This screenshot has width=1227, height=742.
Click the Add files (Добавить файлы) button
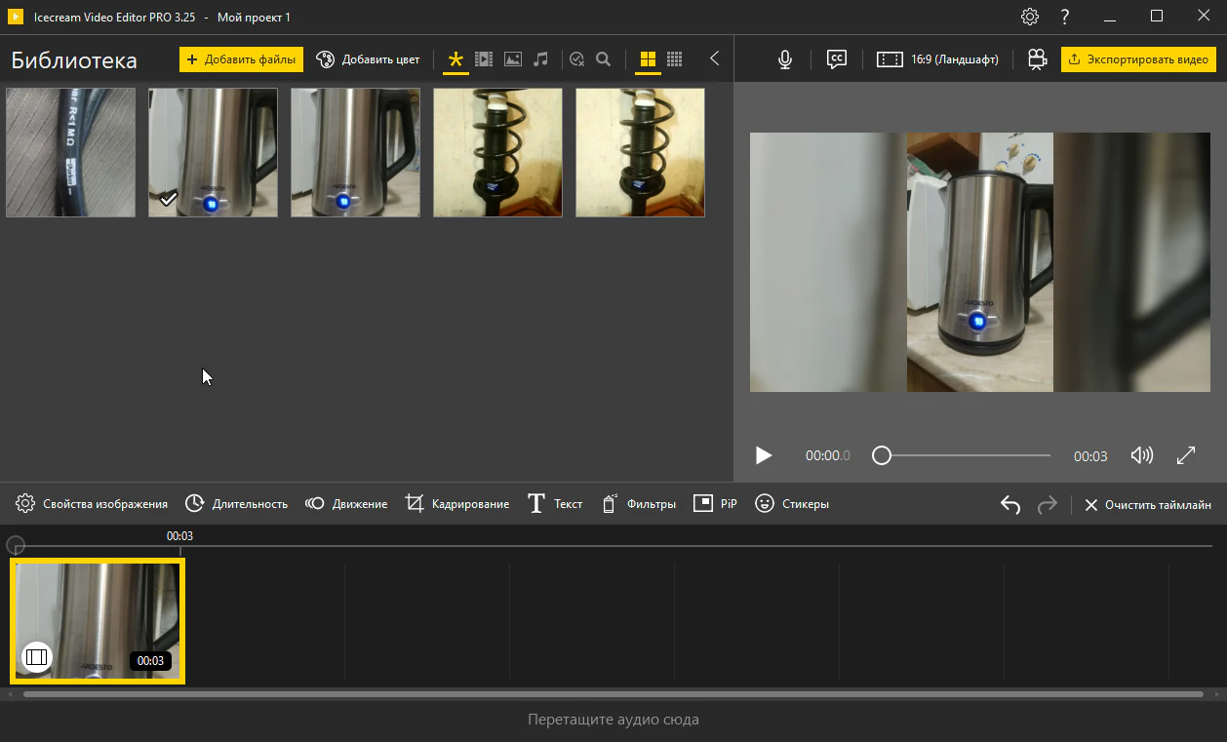(x=241, y=59)
